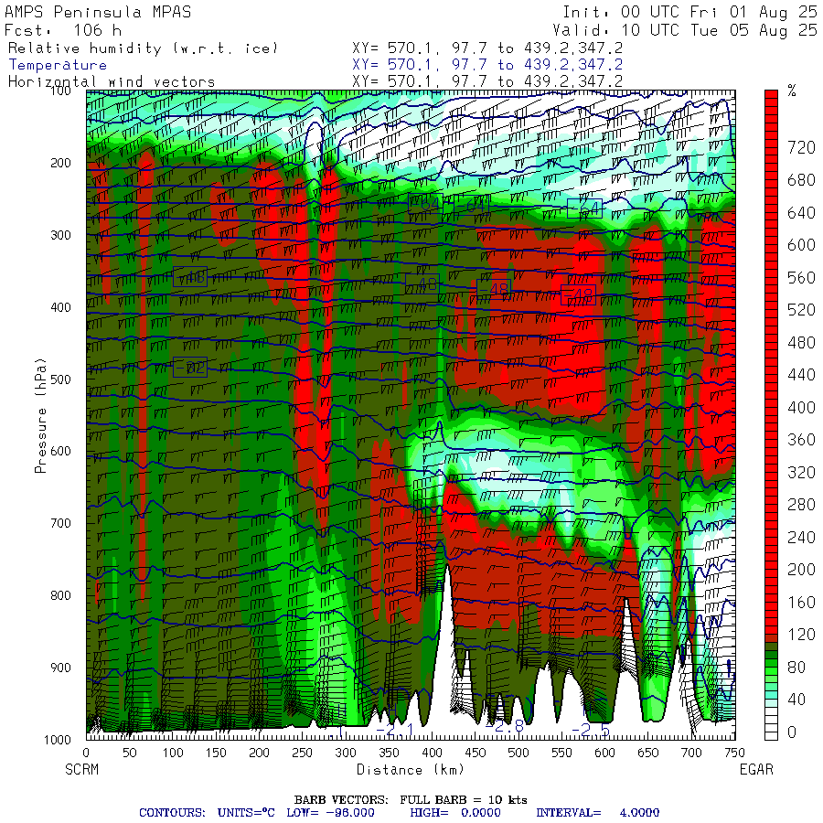823x823 pixels.
Task: Click the red top segment of the color bar
Action: click(771, 94)
